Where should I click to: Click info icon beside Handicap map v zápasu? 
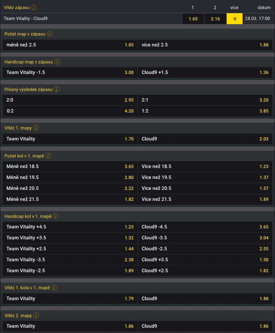[57, 62]
